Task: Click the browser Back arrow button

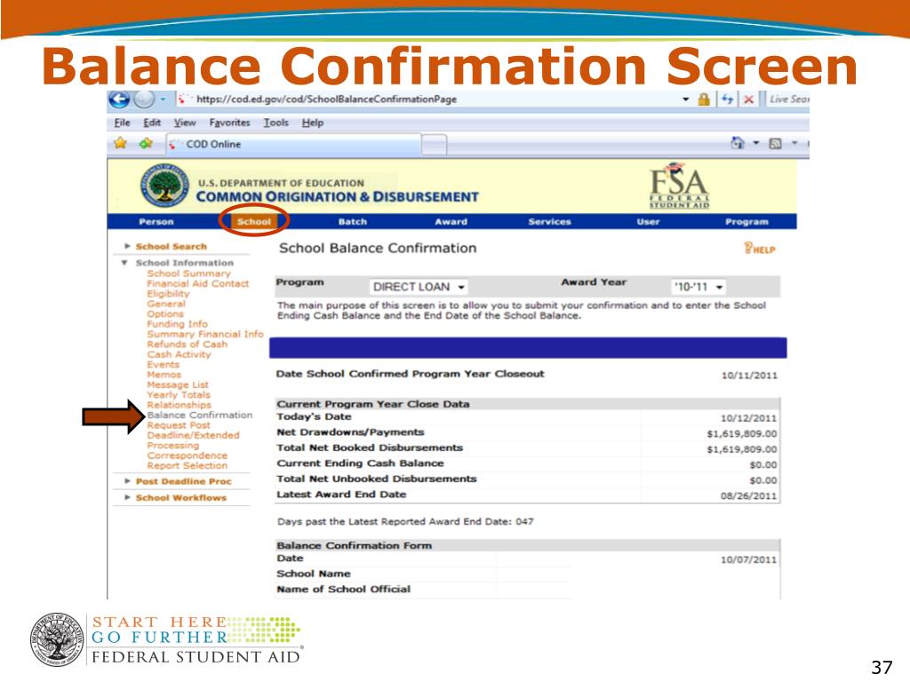Action: click(119, 99)
